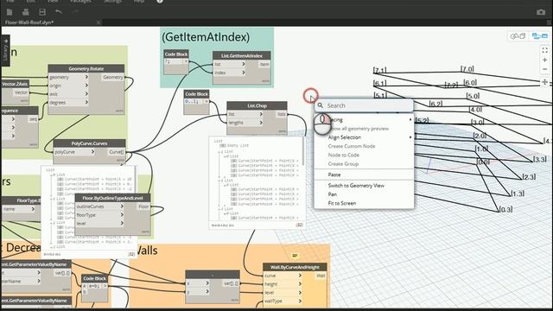Click Wall output port
The image size is (553, 311).
(x=321, y=276)
